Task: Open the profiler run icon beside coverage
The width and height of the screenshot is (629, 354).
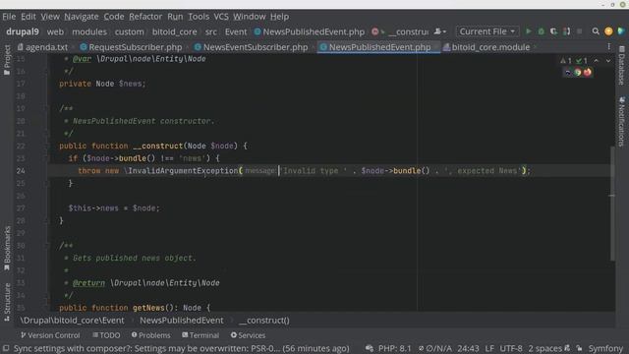Action: click(x=566, y=31)
